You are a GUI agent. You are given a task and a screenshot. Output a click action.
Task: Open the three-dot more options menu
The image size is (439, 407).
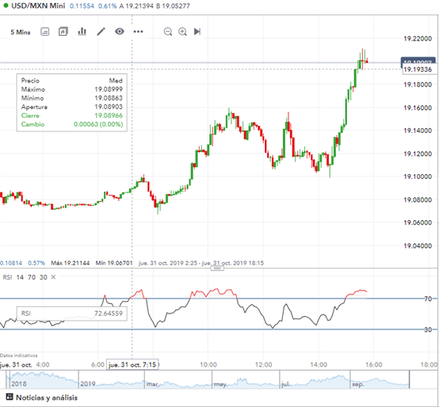tap(139, 32)
